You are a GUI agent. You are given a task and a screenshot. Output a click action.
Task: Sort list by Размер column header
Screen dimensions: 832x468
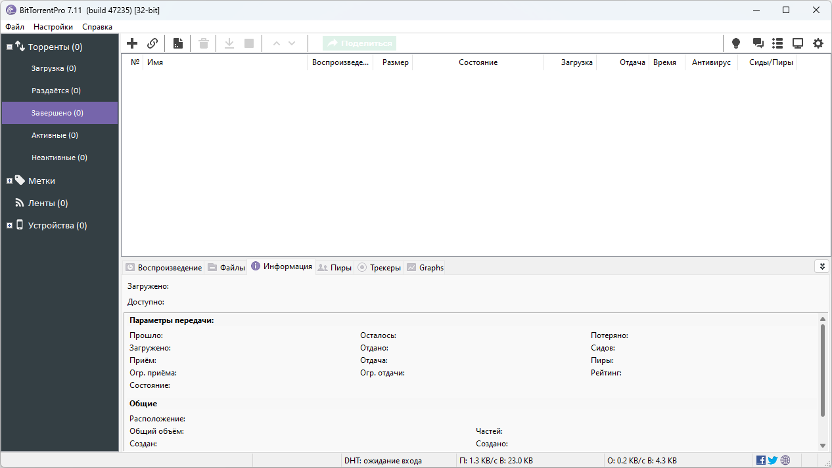[x=395, y=62]
